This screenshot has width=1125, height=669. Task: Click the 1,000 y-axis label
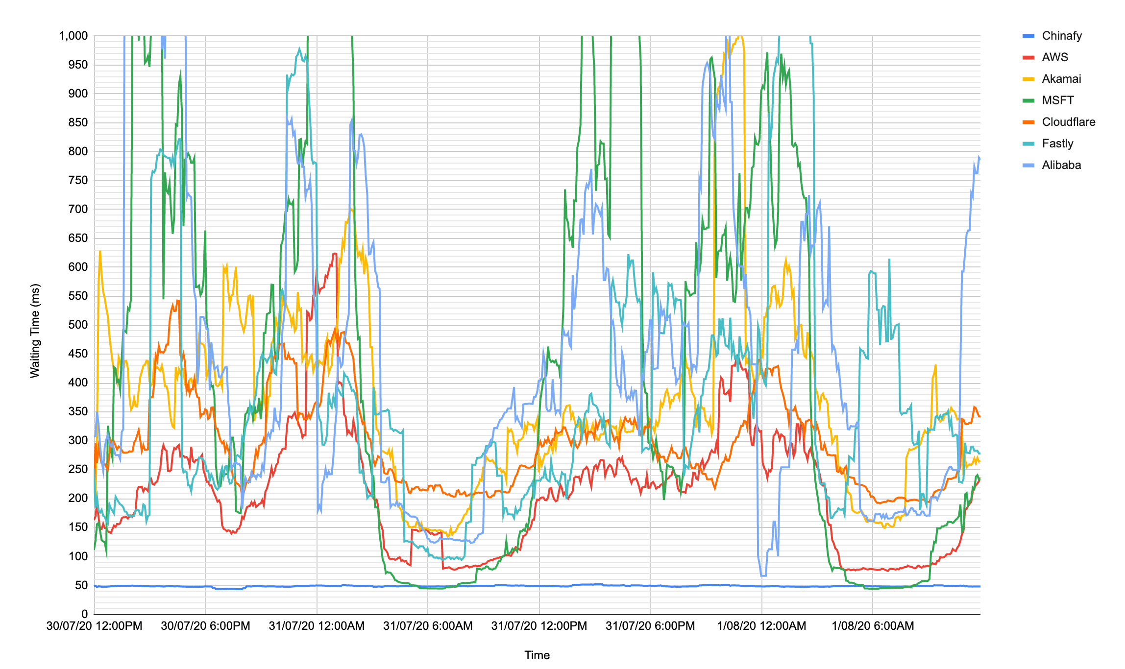coord(73,36)
